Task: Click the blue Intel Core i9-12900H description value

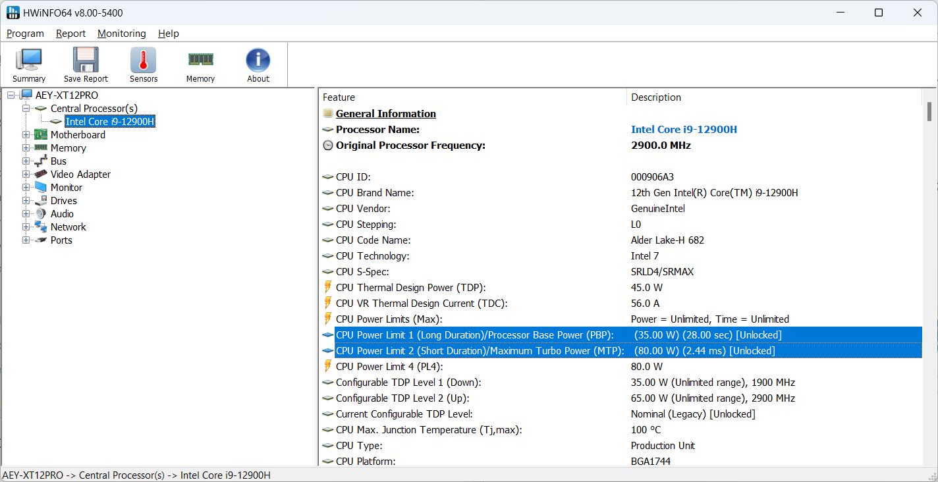Action: pyautogui.click(x=684, y=130)
